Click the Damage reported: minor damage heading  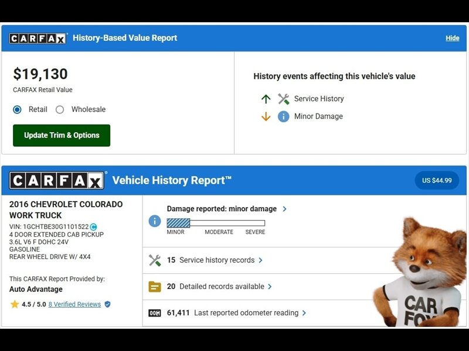click(222, 209)
